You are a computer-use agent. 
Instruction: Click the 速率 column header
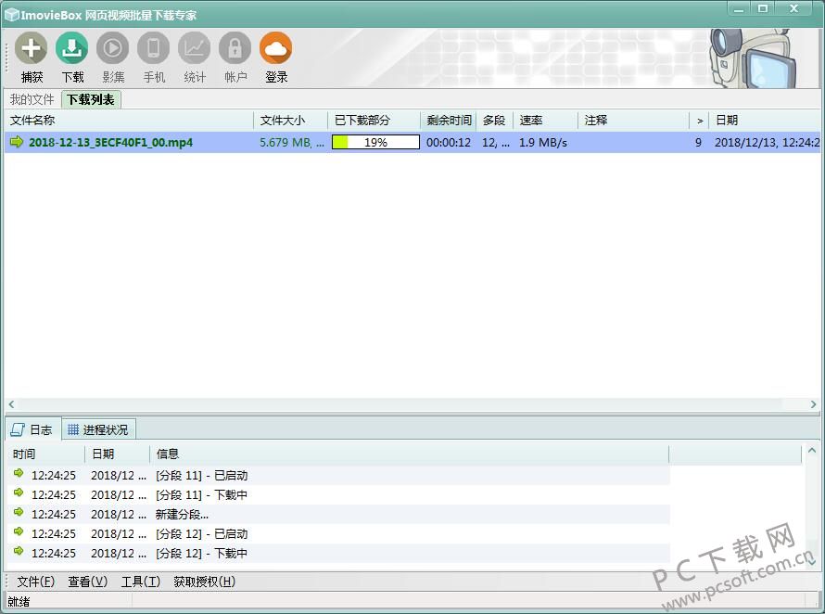546,120
